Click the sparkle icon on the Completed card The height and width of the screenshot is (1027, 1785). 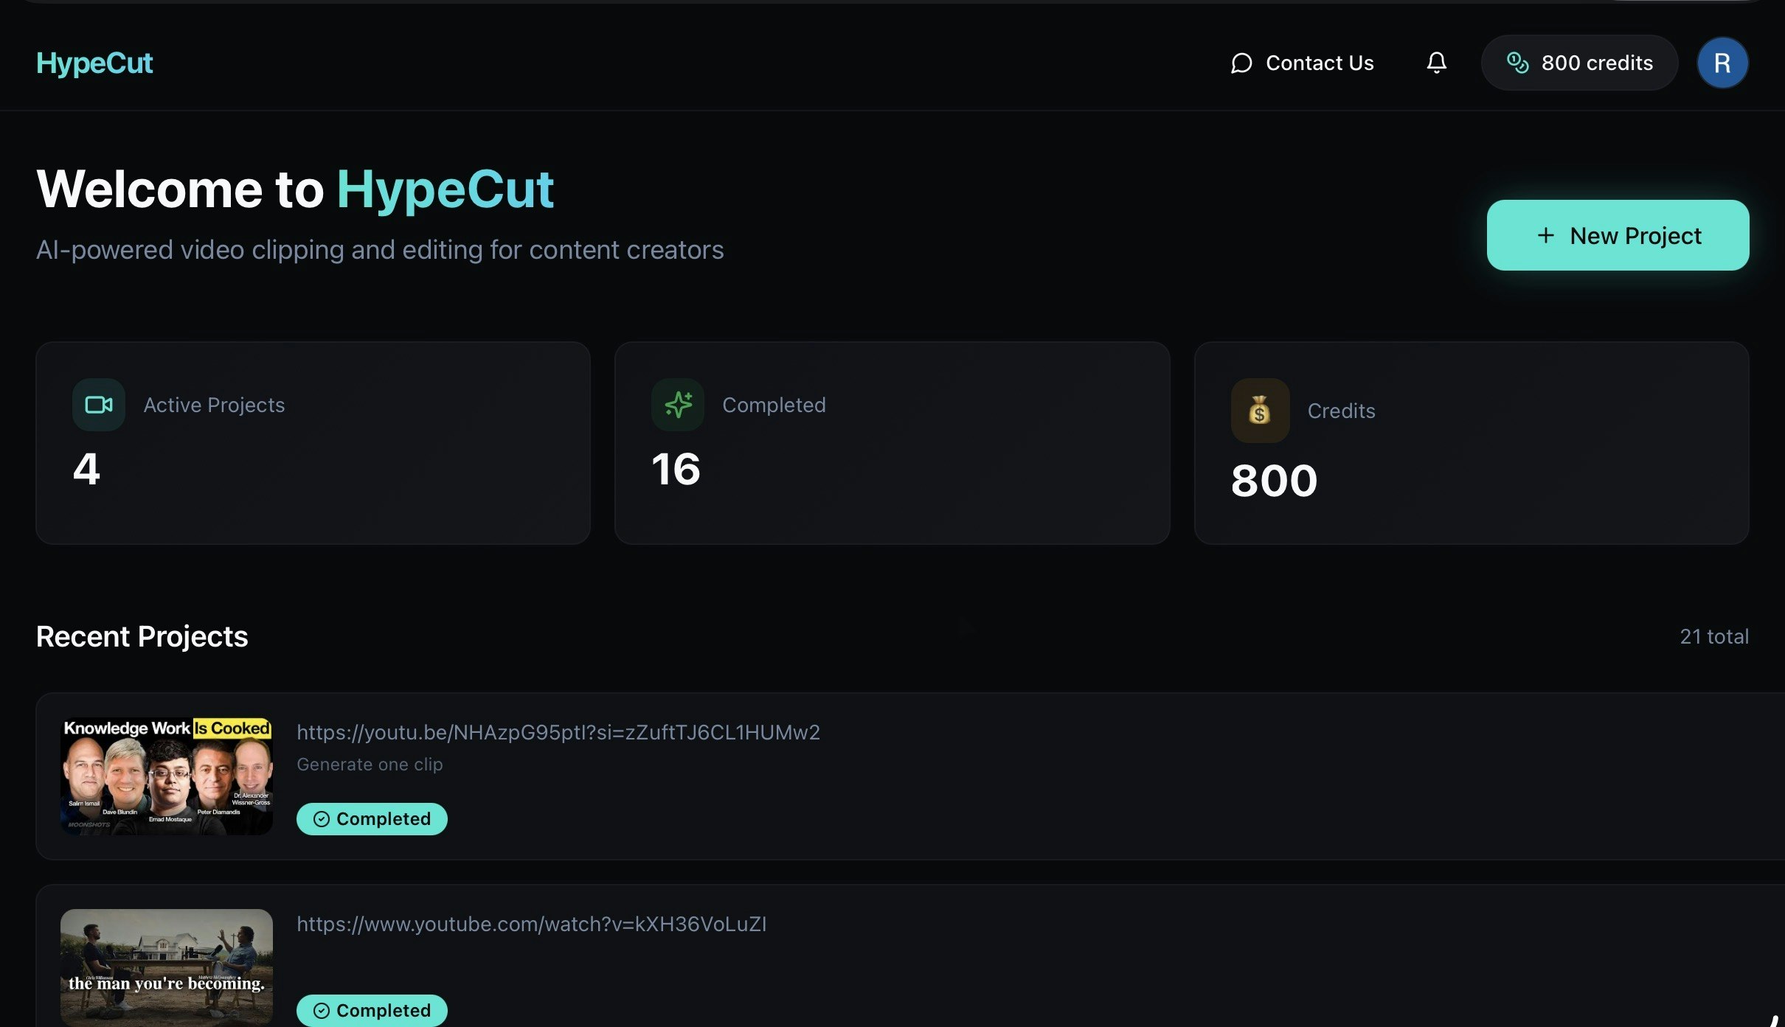coord(677,404)
